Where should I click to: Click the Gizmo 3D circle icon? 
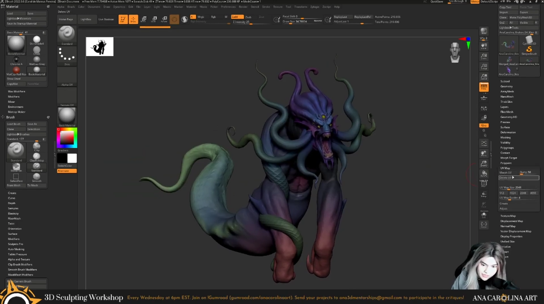175,19
